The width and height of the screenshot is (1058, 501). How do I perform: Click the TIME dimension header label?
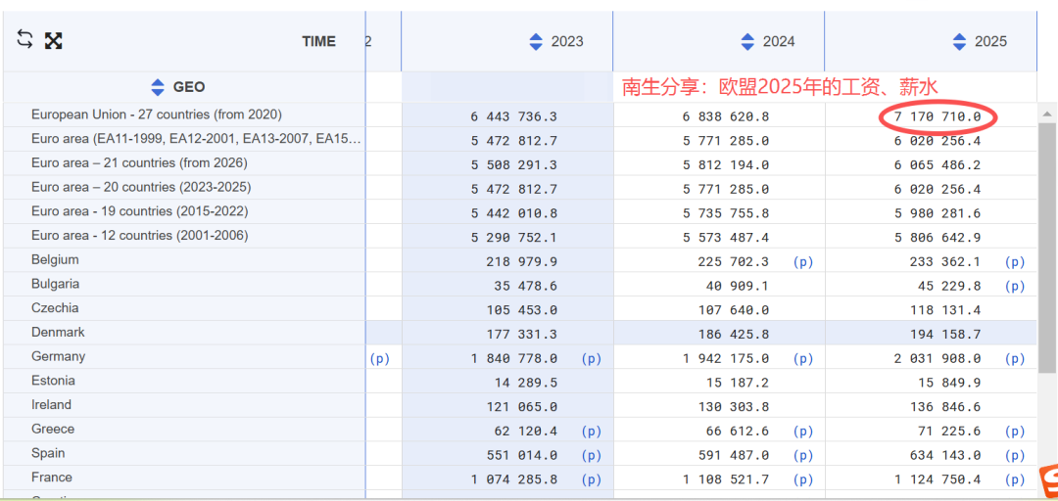click(x=318, y=41)
